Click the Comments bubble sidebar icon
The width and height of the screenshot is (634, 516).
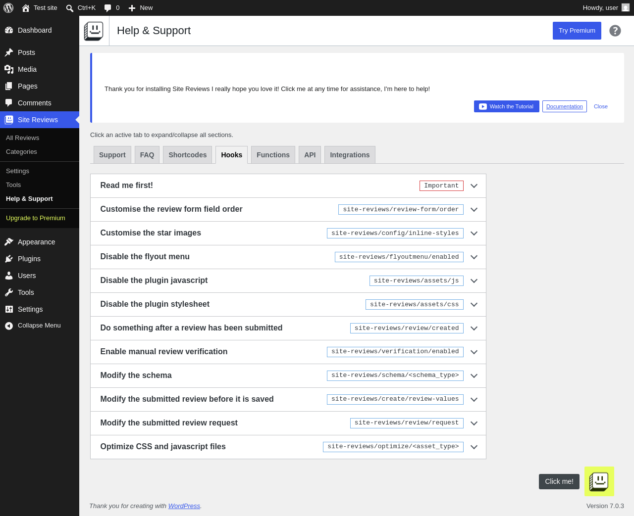(x=9, y=103)
